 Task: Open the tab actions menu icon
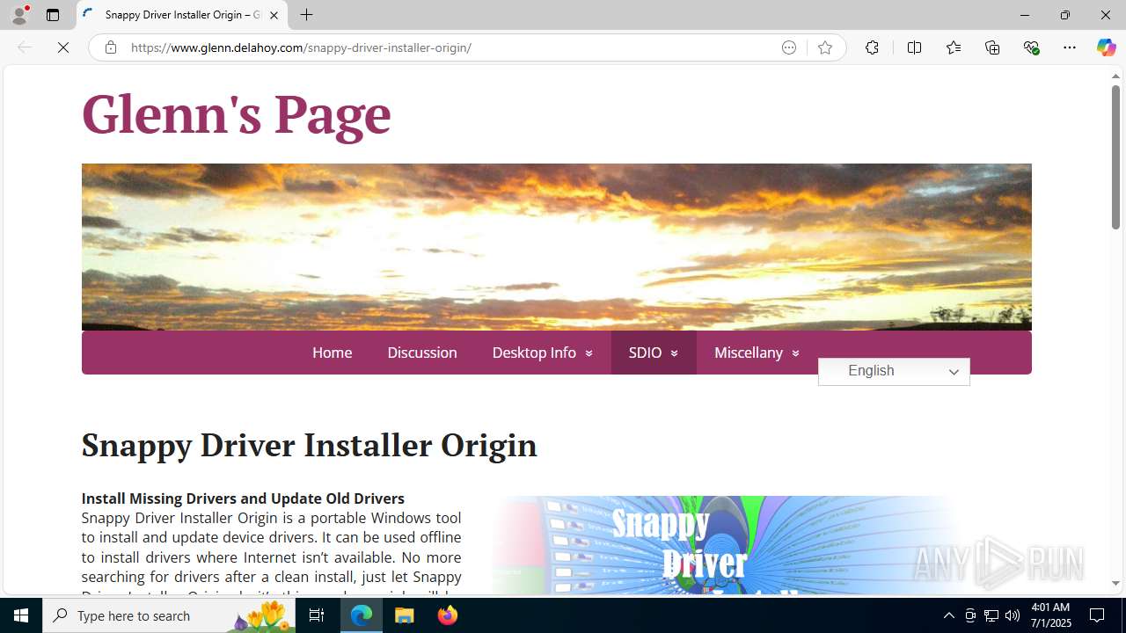point(53,15)
